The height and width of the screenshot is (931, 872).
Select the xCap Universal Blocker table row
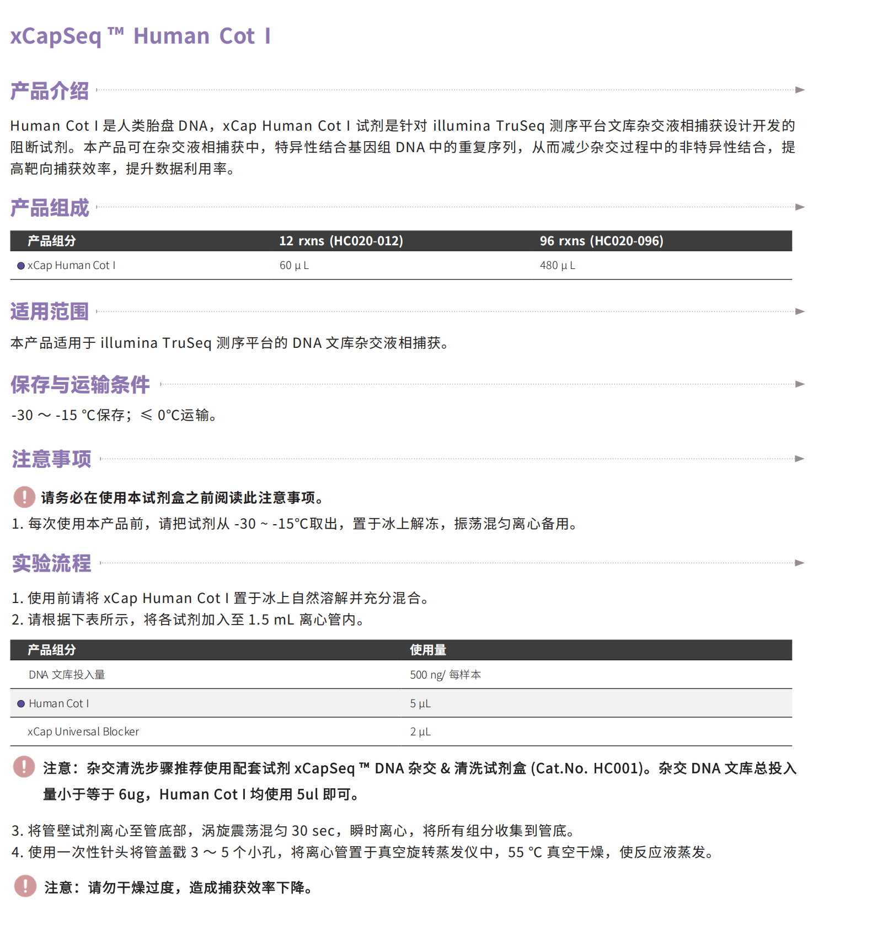83,731
